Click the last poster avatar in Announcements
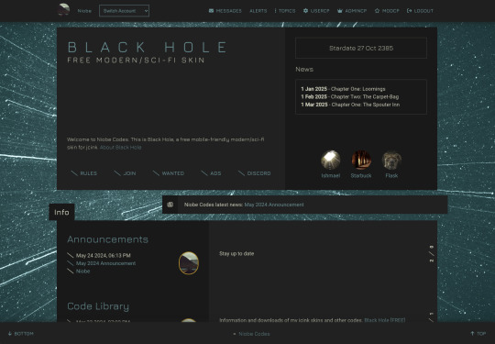The image size is (495, 344). [x=189, y=263]
